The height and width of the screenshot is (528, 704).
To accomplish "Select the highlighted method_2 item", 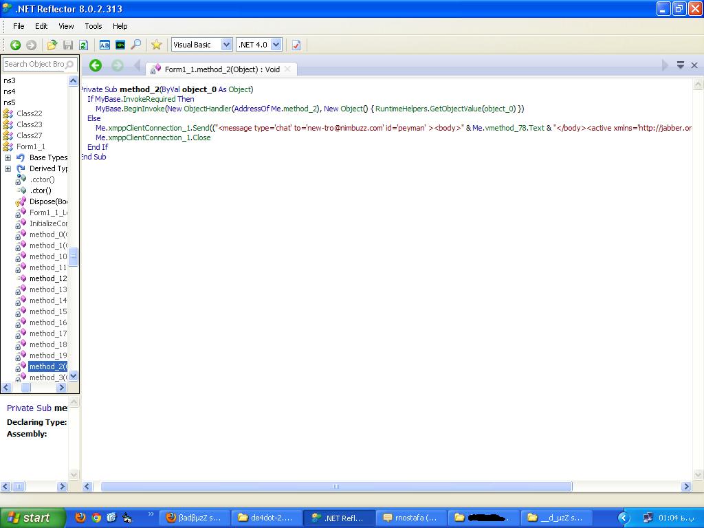I will (48, 366).
